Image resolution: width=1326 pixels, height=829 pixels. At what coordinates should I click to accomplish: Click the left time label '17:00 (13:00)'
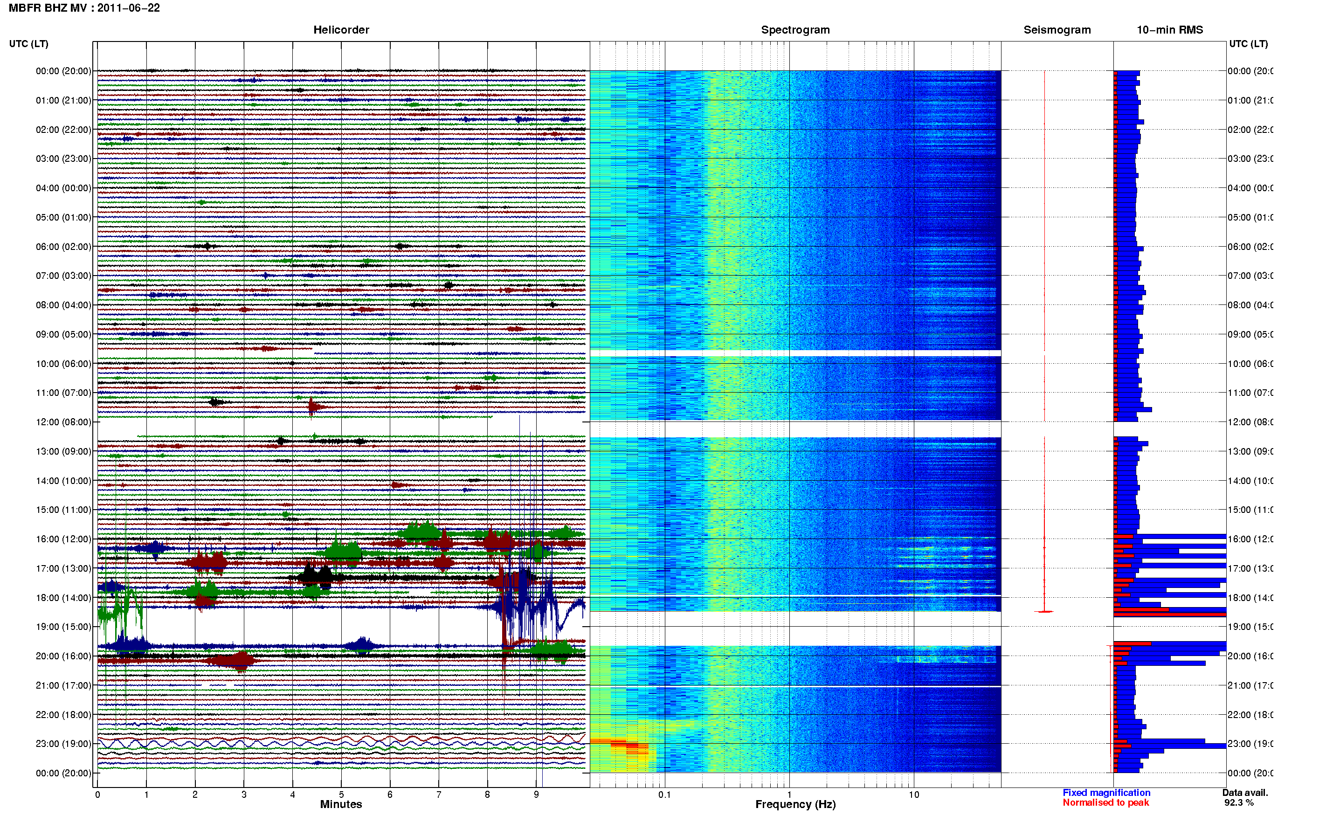63,568
